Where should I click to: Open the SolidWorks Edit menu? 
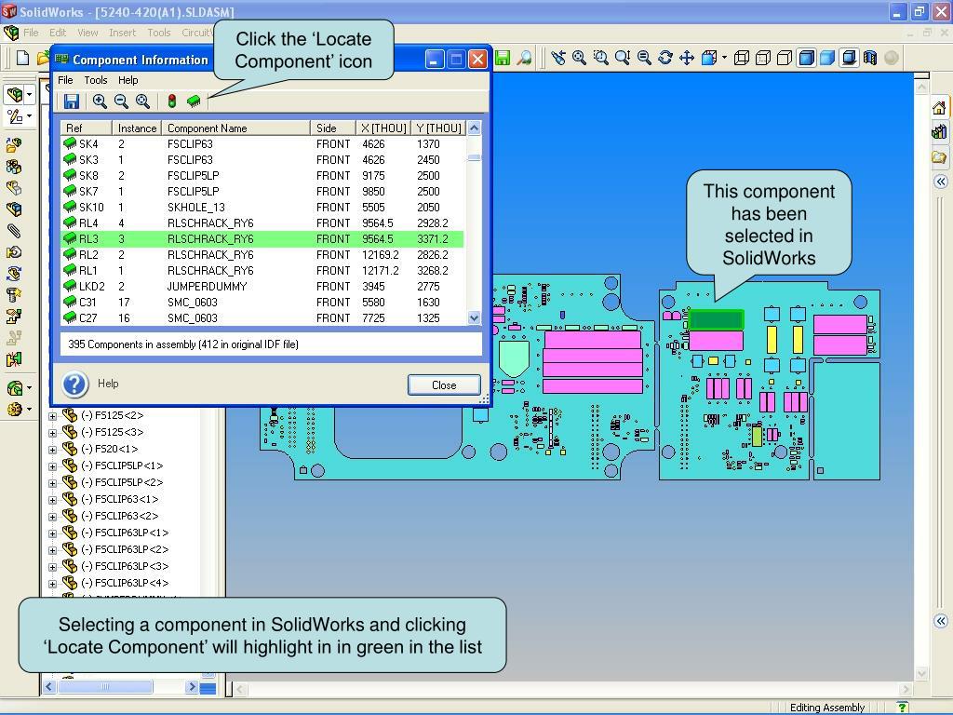pyautogui.click(x=58, y=33)
